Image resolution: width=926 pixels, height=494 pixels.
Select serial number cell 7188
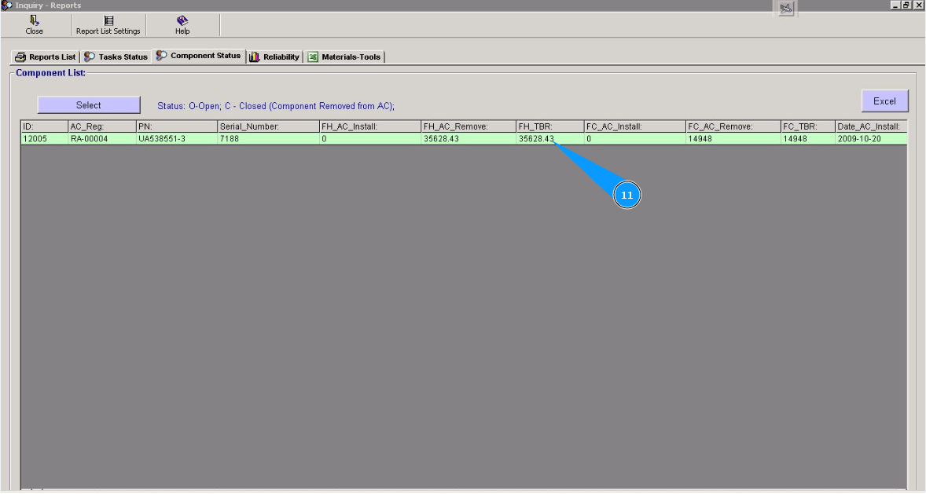pyautogui.click(x=268, y=139)
